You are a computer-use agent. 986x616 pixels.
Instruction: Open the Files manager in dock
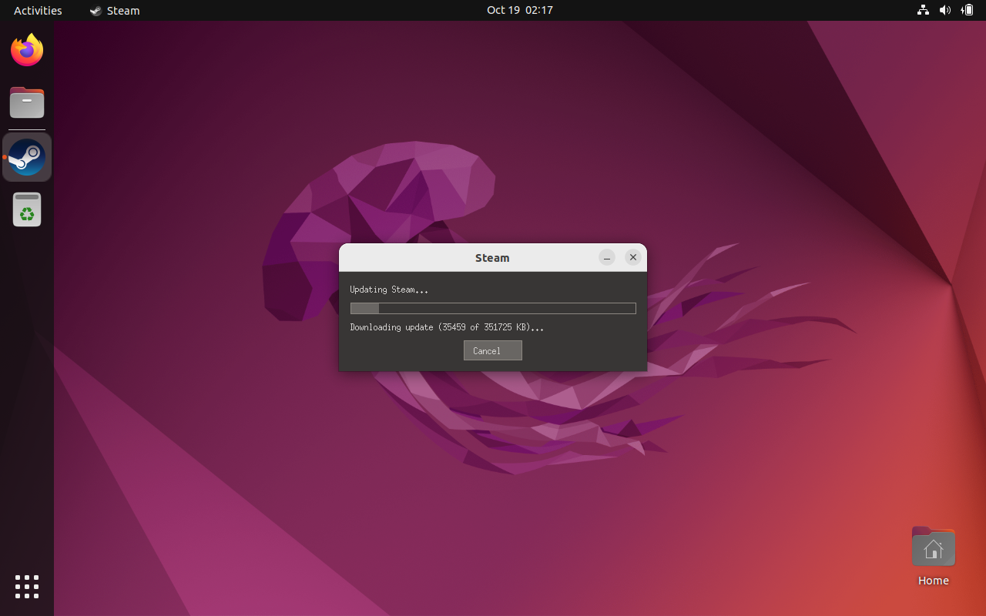click(x=27, y=102)
